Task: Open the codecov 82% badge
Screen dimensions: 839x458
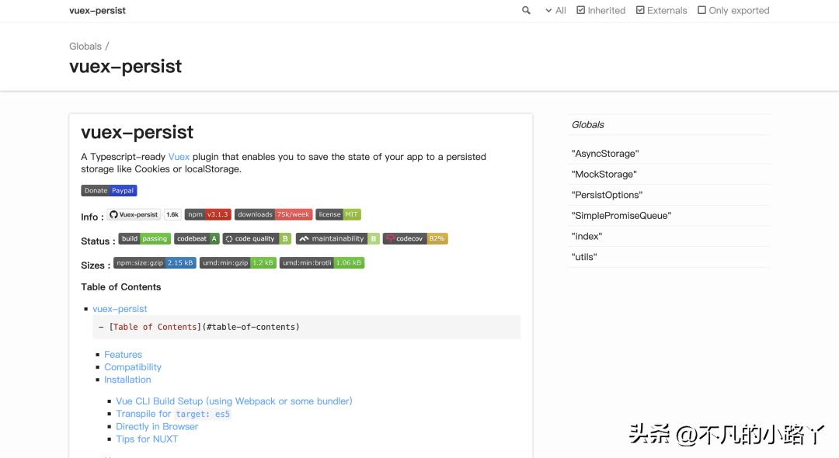Action: 416,239
